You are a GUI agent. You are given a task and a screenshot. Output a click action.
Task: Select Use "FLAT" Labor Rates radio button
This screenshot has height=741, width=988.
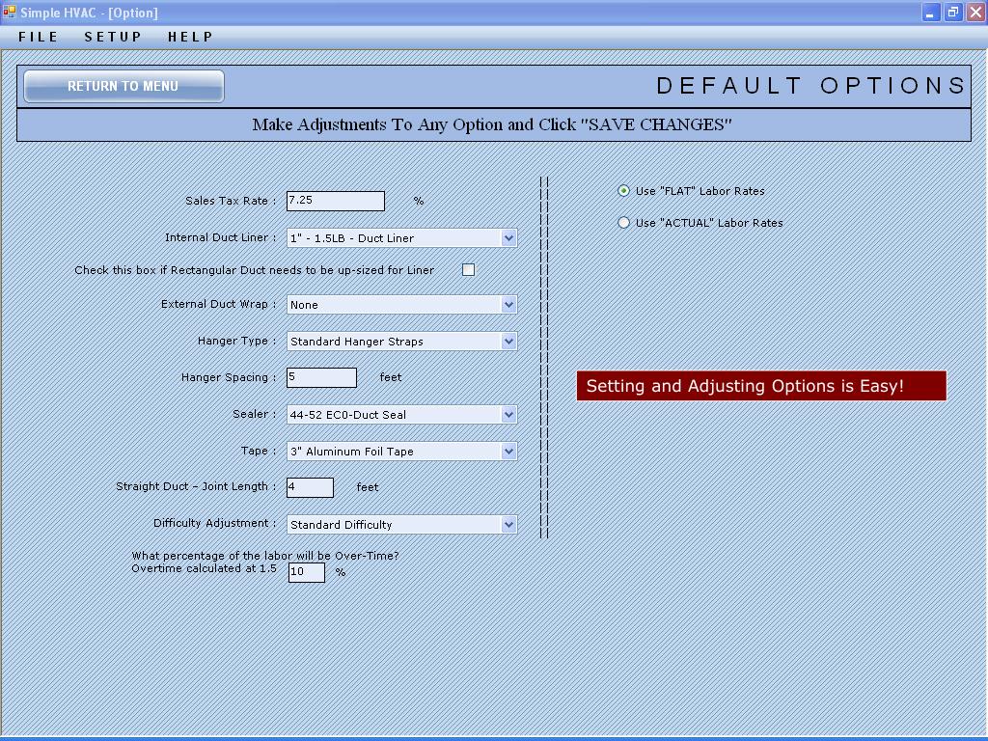[x=624, y=191]
